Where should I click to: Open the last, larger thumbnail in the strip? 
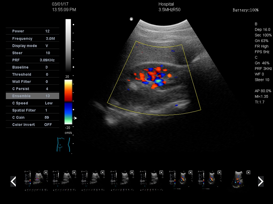click(x=239, y=180)
